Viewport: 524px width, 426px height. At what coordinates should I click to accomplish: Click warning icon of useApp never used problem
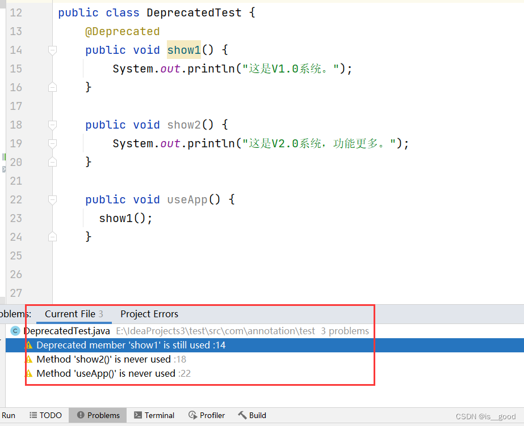pyautogui.click(x=29, y=373)
